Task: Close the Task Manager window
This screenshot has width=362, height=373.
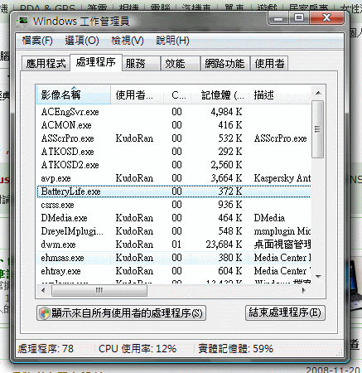Action: point(326,18)
